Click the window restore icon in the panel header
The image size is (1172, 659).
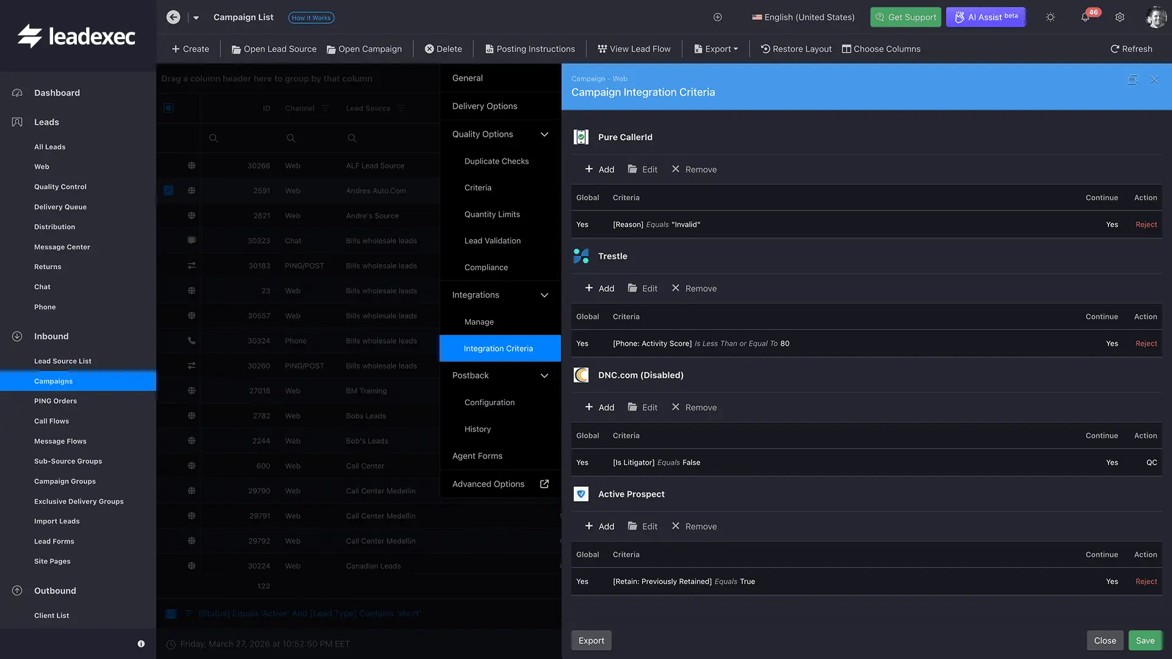tap(1132, 80)
